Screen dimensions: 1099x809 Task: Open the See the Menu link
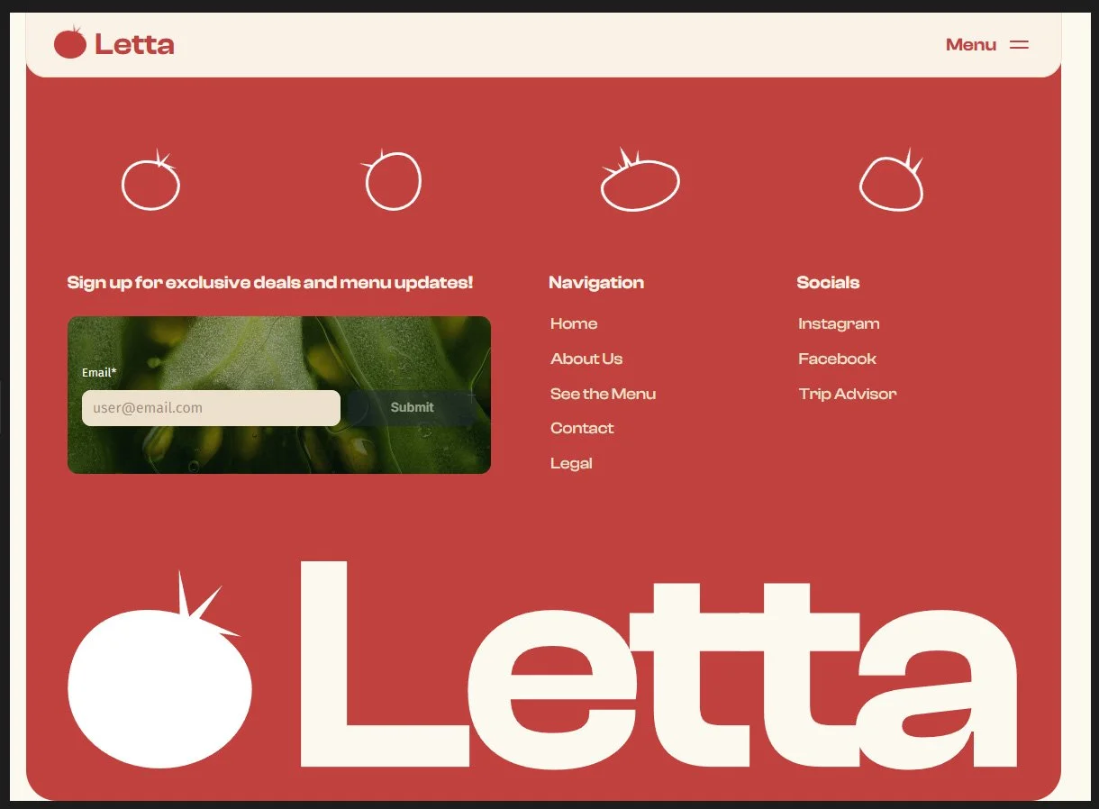click(x=603, y=394)
